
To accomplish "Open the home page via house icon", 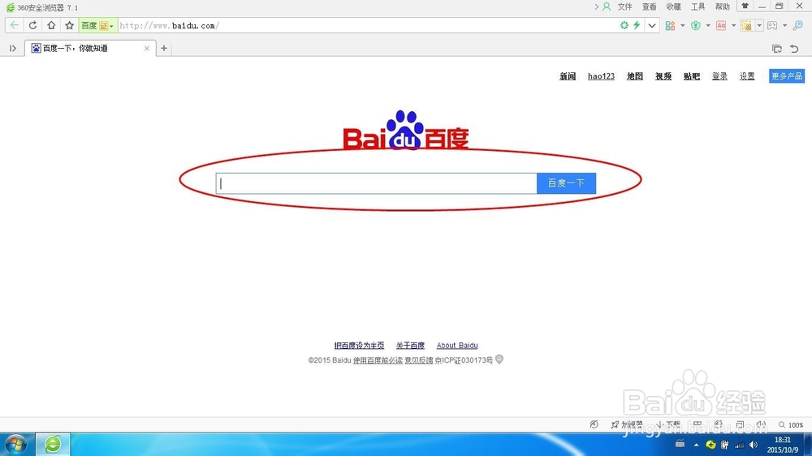I will click(x=50, y=25).
